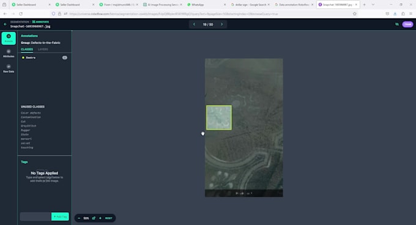This screenshot has height=225, width=416.
Task: Expand the list all tabs dropdown
Action: [x=373, y=4]
